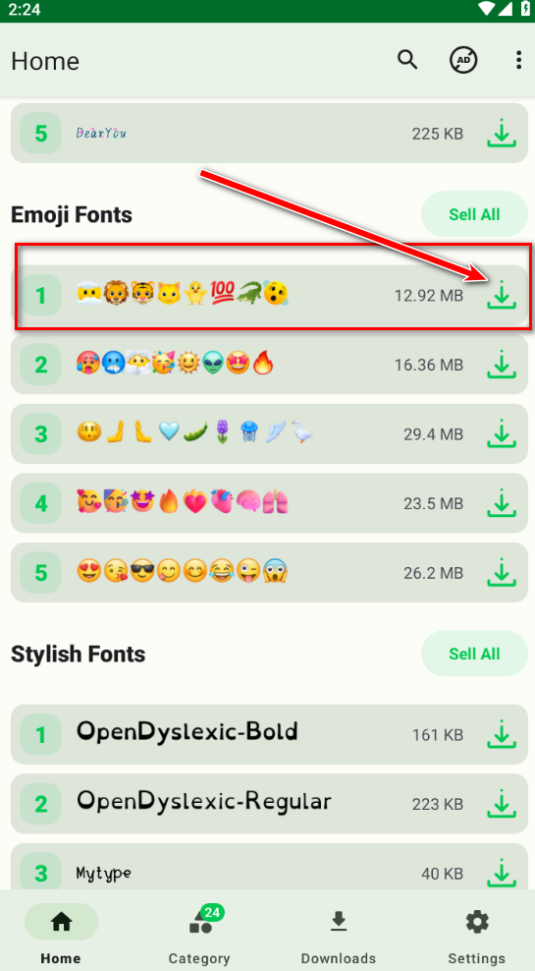
Task: Open the three-dot overflow menu
Action: pos(518,60)
